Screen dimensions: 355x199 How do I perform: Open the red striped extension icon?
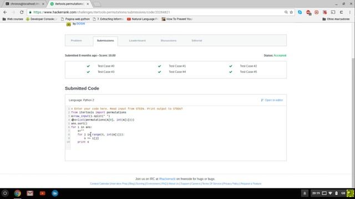click(x=324, y=12)
